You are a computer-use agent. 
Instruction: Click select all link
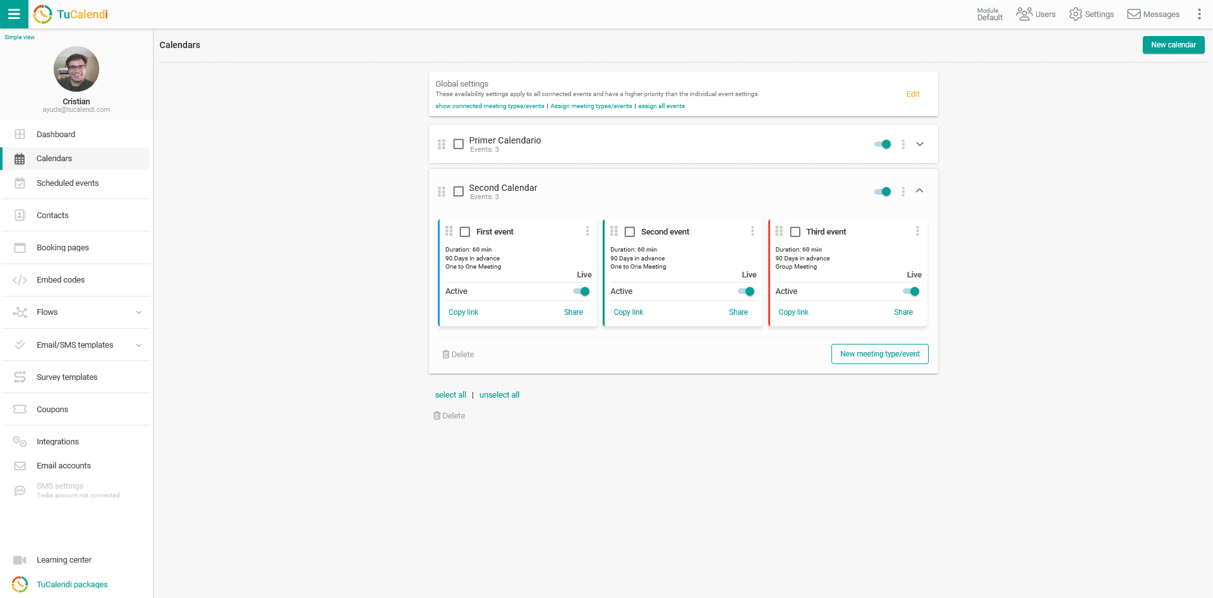click(x=450, y=395)
